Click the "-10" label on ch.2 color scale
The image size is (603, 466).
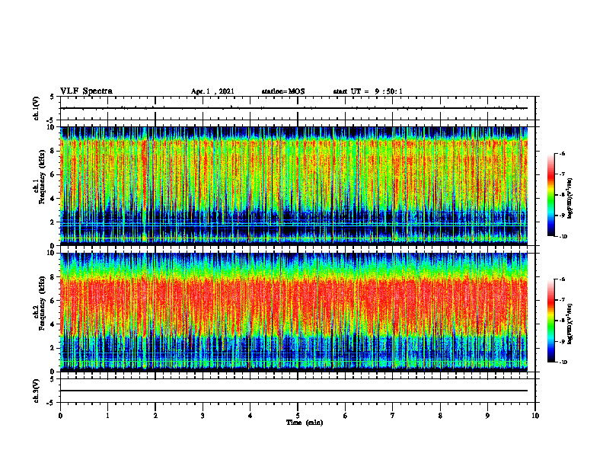point(563,362)
